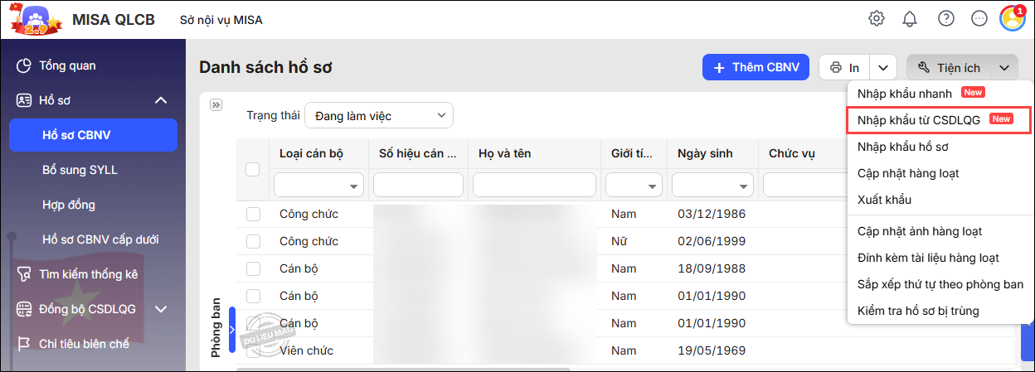Check the row with birthdate 03/12/1986
This screenshot has height=372, width=1035.
click(x=253, y=215)
